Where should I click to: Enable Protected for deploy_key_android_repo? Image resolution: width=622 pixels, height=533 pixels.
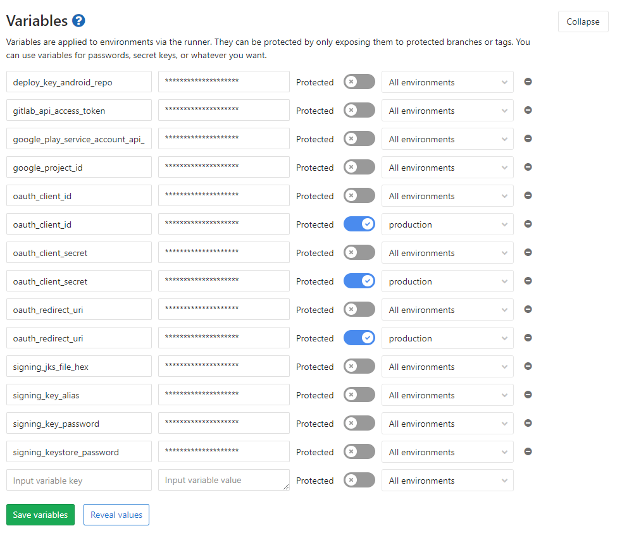[359, 82]
